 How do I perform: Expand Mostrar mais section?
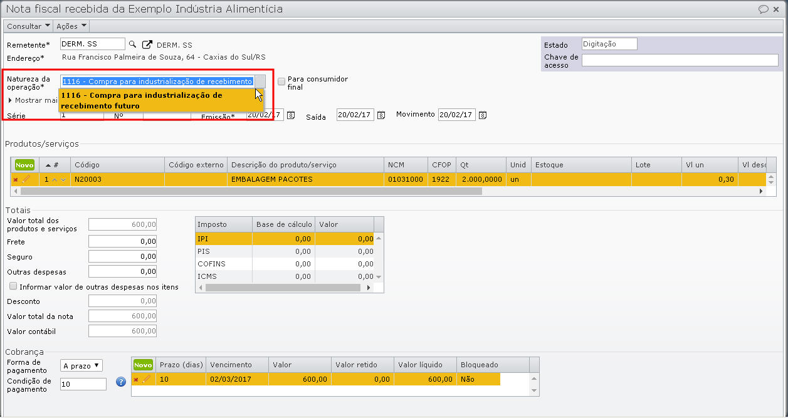pos(33,100)
